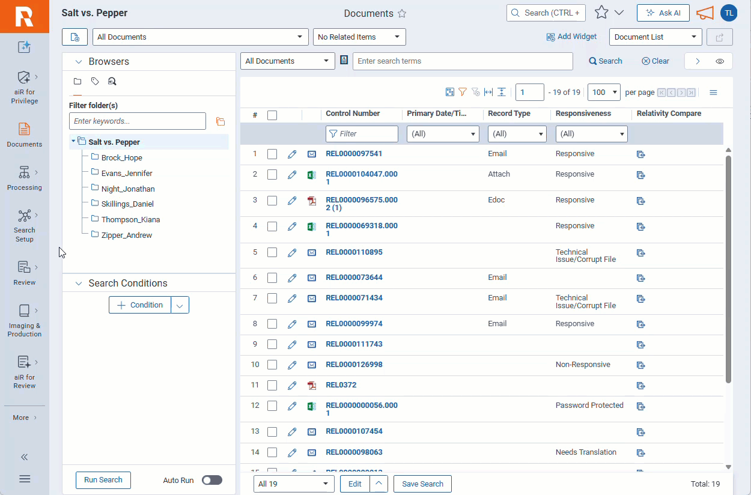Collapse the Salt vs. Pepper root folder
Viewport: 751px width, 495px height.
73,142
